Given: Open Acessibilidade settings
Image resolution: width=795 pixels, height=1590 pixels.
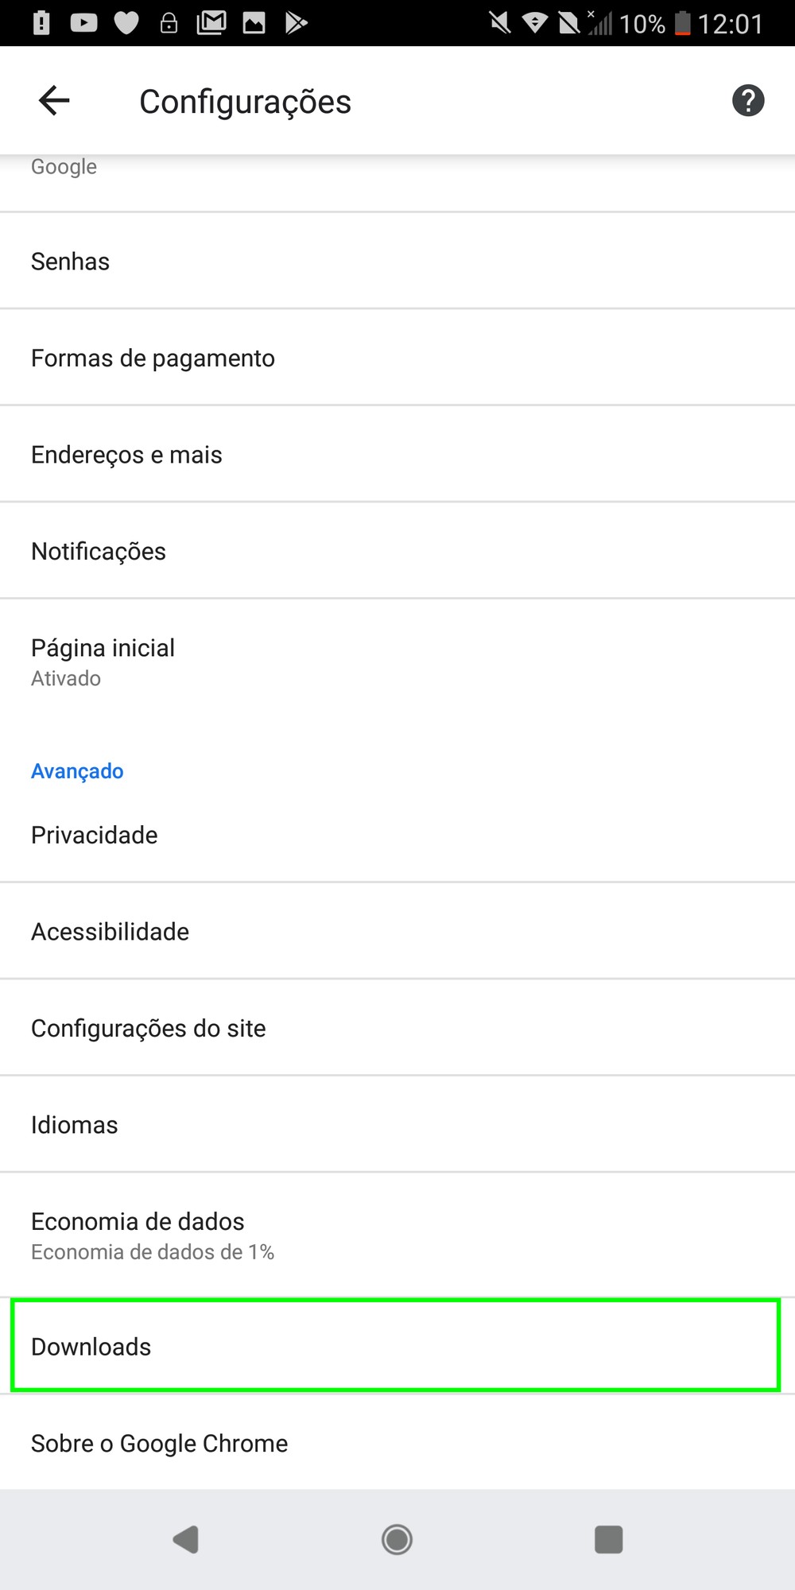Looking at the screenshot, I should coord(397,932).
